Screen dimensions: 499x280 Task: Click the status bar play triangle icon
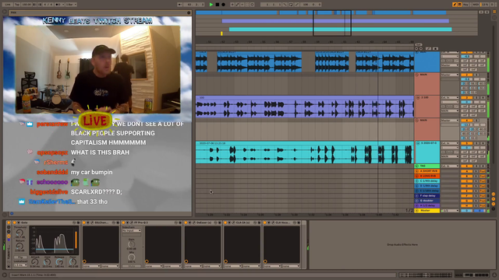5,275
